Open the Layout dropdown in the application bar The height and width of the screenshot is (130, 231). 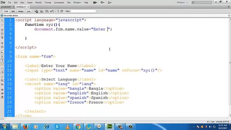[95, 3]
